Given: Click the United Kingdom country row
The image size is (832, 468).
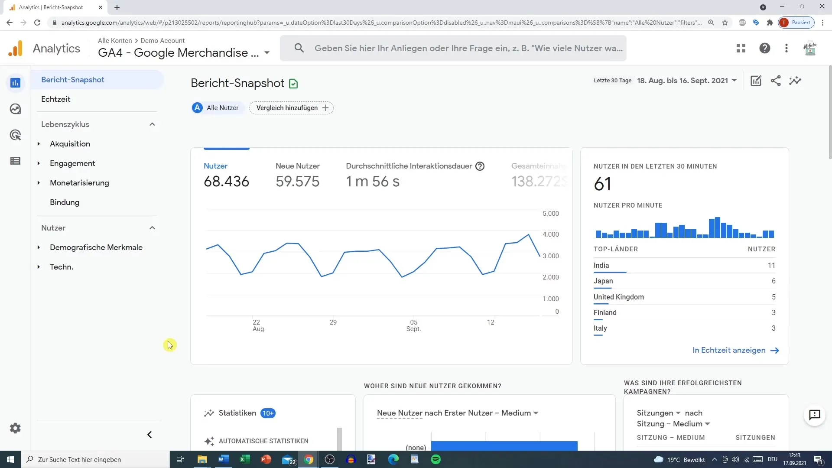Looking at the screenshot, I should pos(685,297).
